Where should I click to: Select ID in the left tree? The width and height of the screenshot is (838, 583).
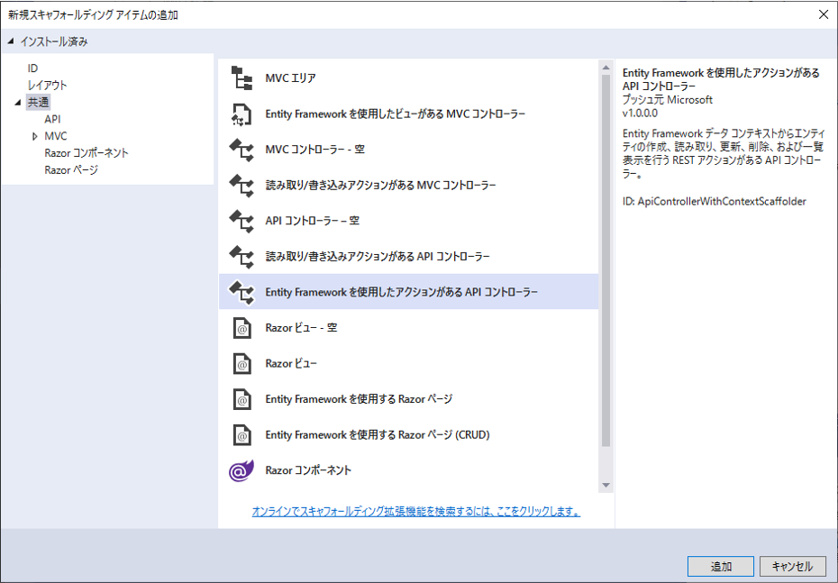(x=33, y=68)
